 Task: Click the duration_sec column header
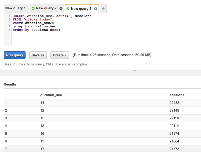[x=51, y=95]
